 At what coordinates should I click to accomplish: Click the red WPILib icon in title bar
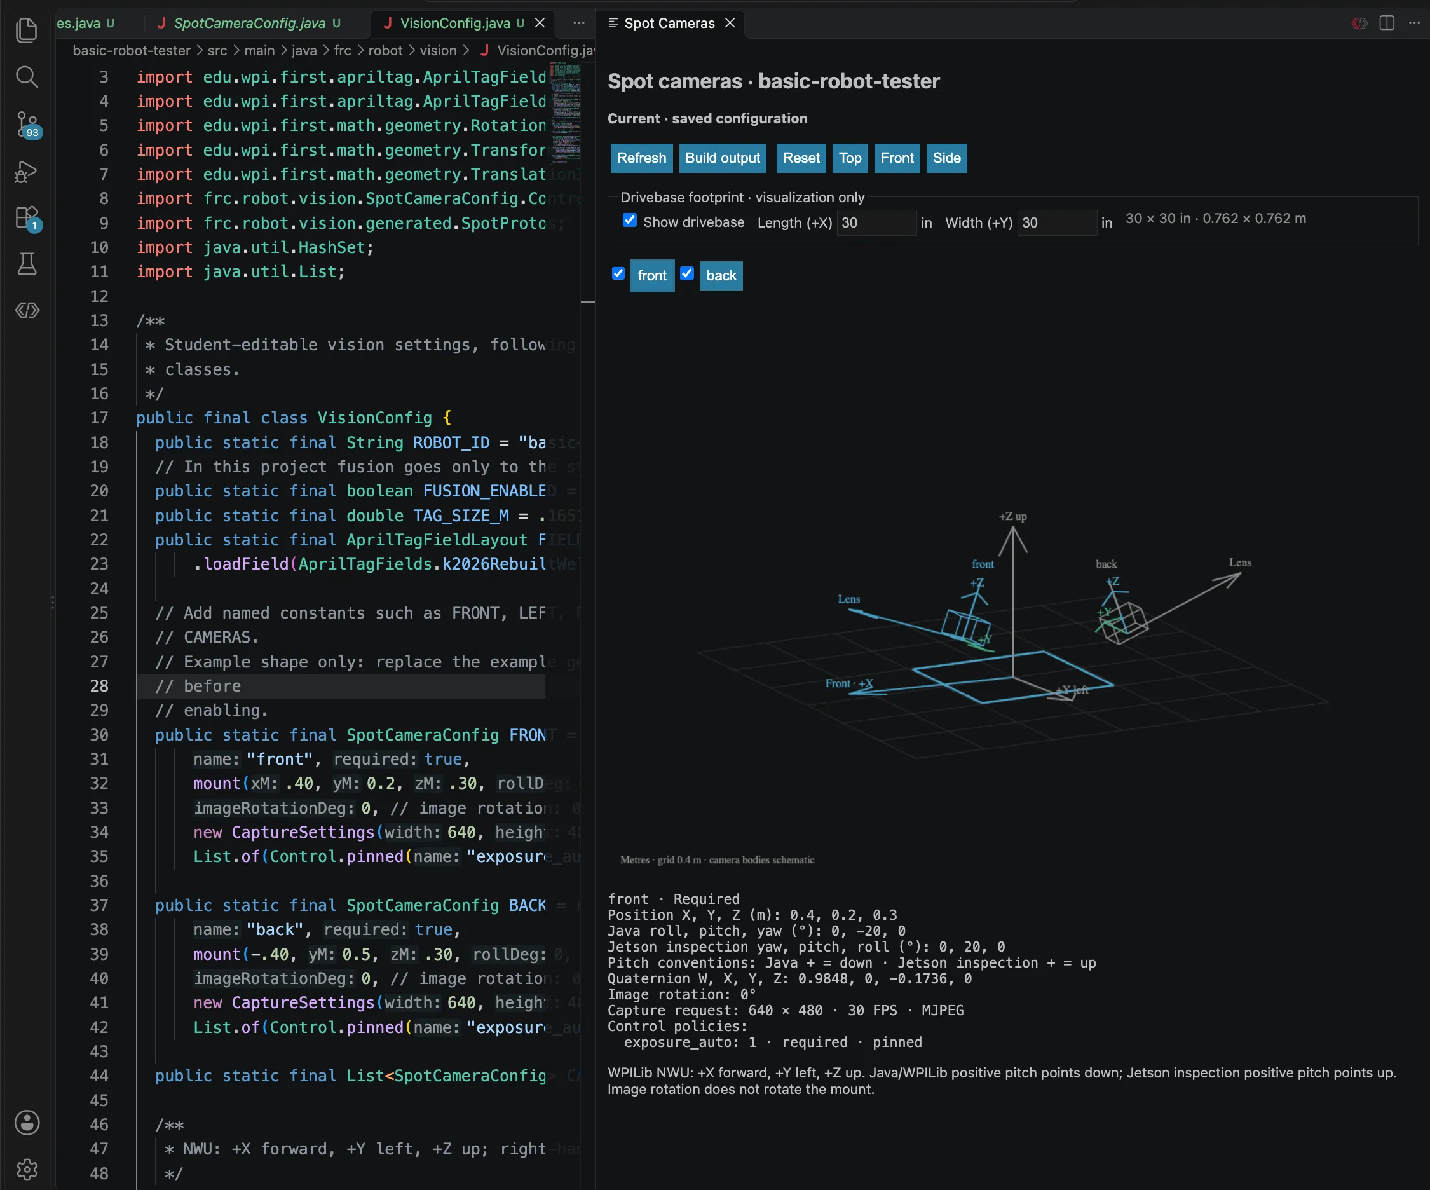coord(1360,23)
